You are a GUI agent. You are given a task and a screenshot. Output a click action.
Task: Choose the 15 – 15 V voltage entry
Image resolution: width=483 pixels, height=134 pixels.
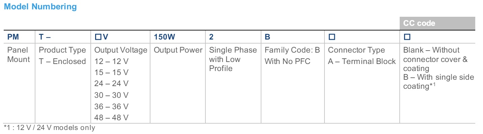111,73
